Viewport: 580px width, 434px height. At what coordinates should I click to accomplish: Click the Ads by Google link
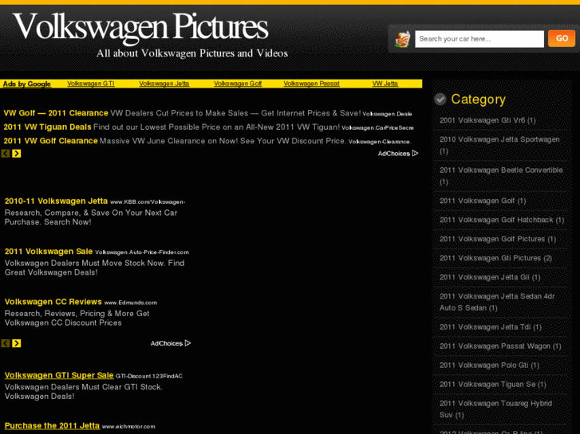26,84
